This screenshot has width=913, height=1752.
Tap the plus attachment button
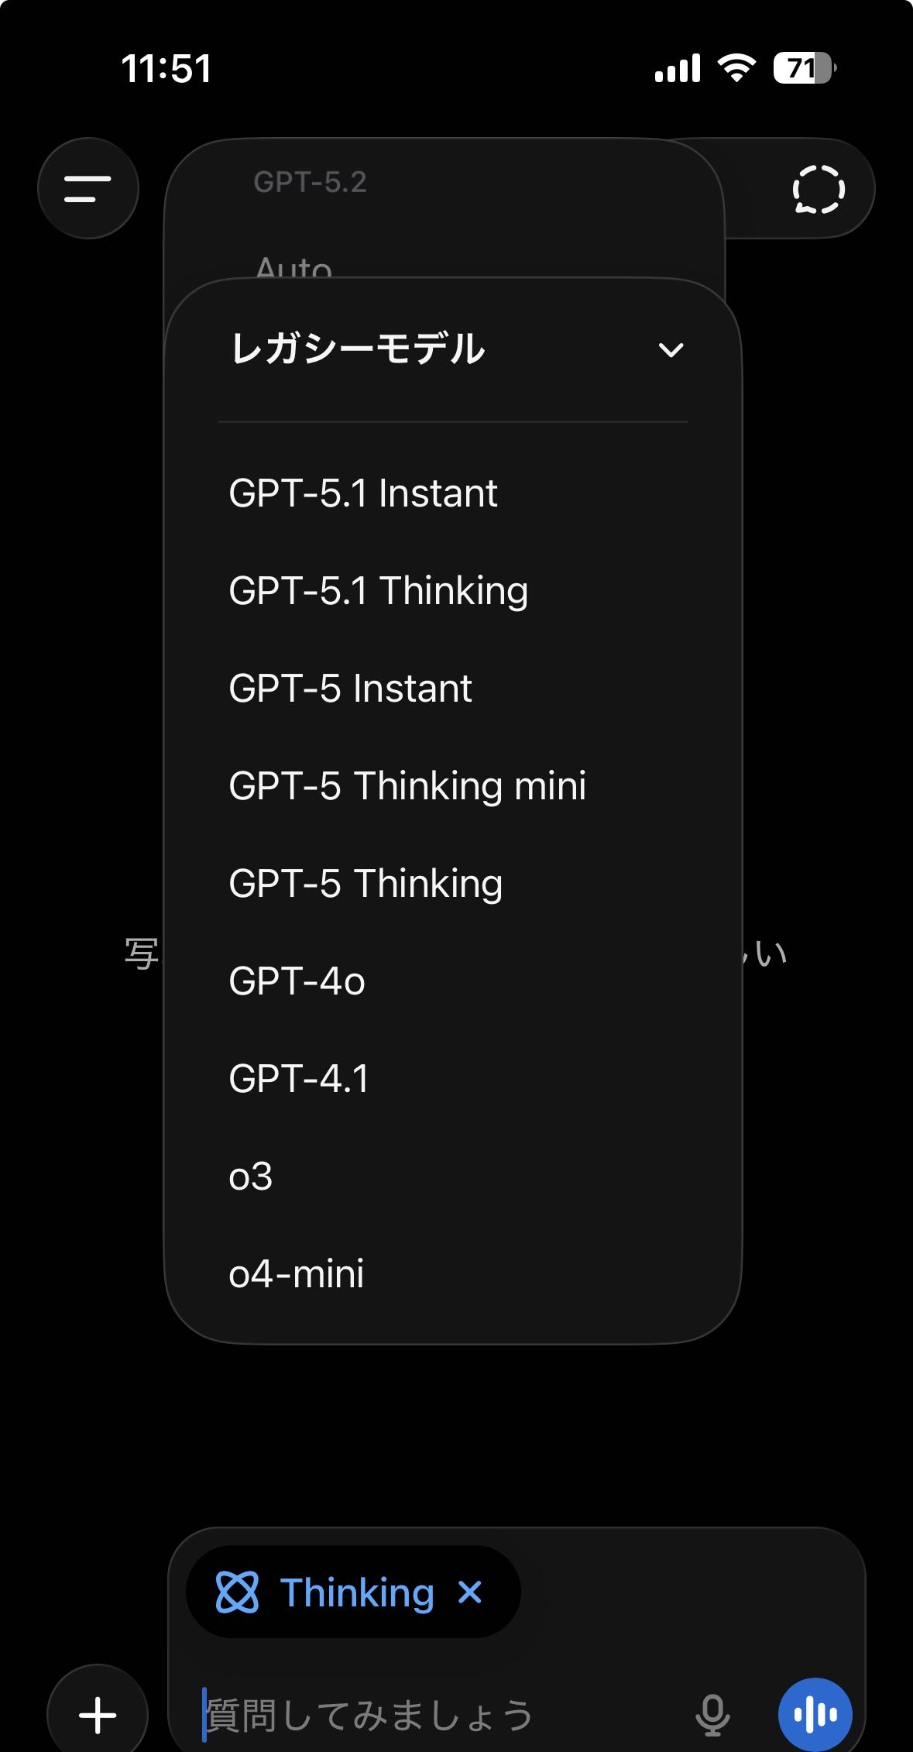[98, 1714]
